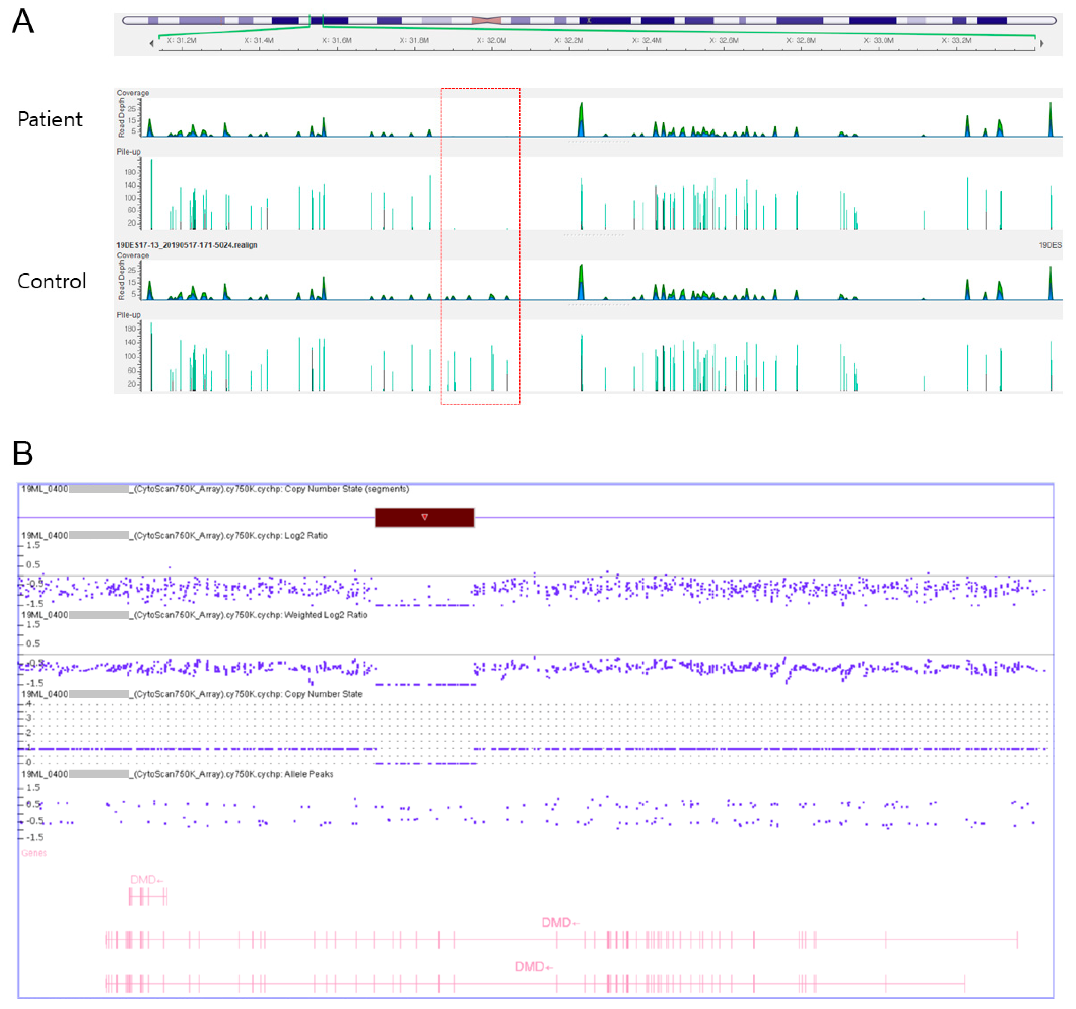The width and height of the screenshot is (1076, 1009).
Task: Click the pink Genes track label
Action: click(34, 853)
